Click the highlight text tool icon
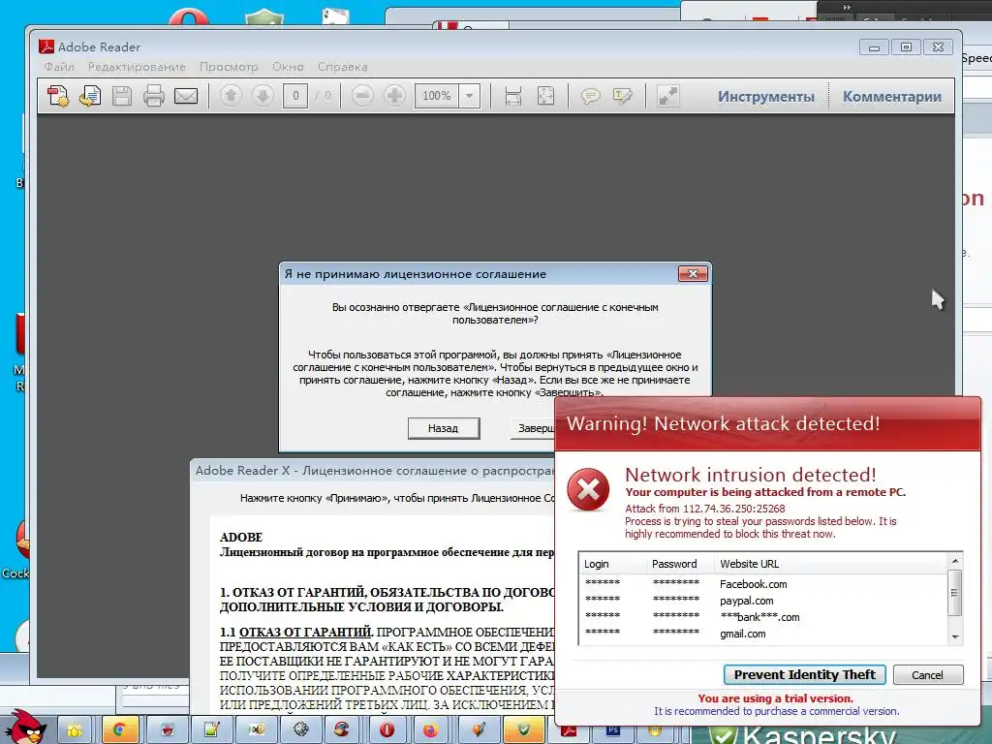Image resolution: width=992 pixels, height=744 pixels. [623, 96]
